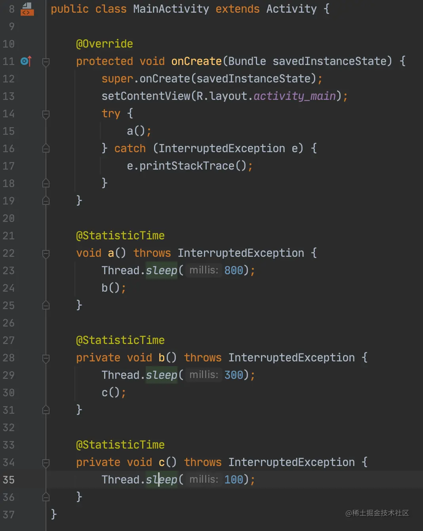Click the Activity superclass name
Viewport: 423px width, 531px height.
pyautogui.click(x=292, y=9)
